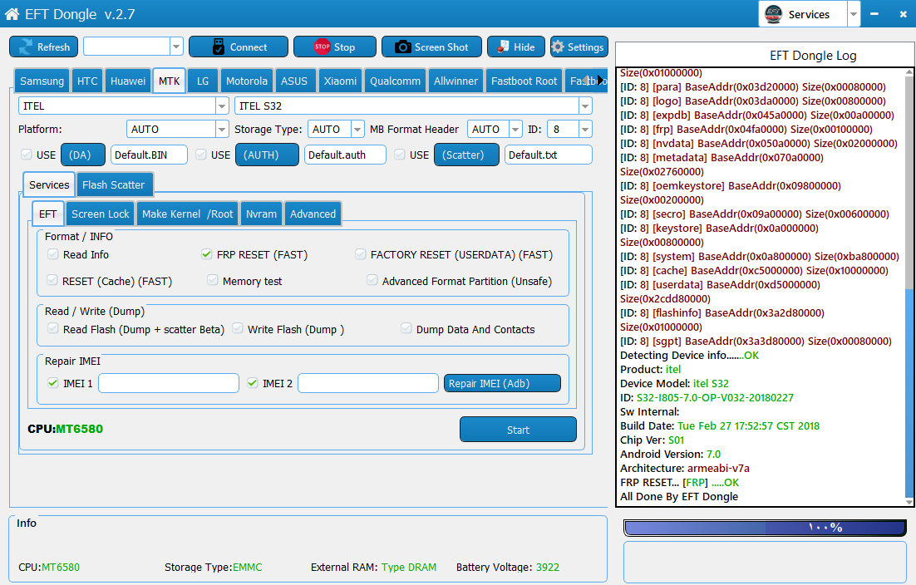Click the Refresh arrows icon
The height and width of the screenshot is (585, 916).
coord(26,47)
